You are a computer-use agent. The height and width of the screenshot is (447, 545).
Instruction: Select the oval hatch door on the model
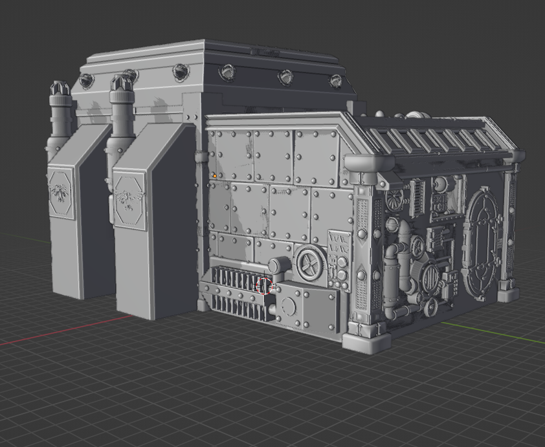coord(483,243)
